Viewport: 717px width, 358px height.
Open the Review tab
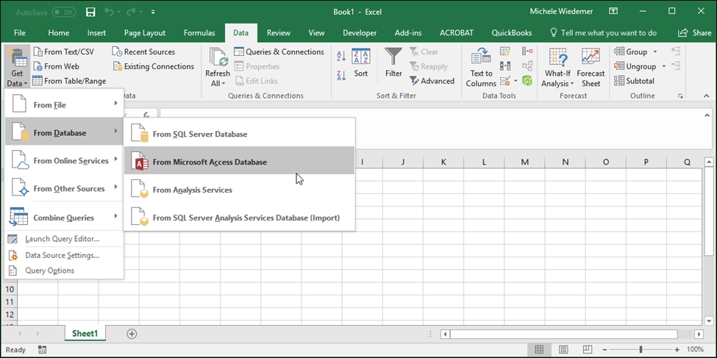pyautogui.click(x=279, y=33)
